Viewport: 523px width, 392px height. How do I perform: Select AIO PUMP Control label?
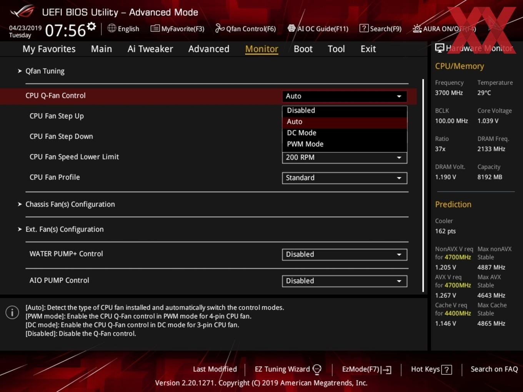point(59,280)
